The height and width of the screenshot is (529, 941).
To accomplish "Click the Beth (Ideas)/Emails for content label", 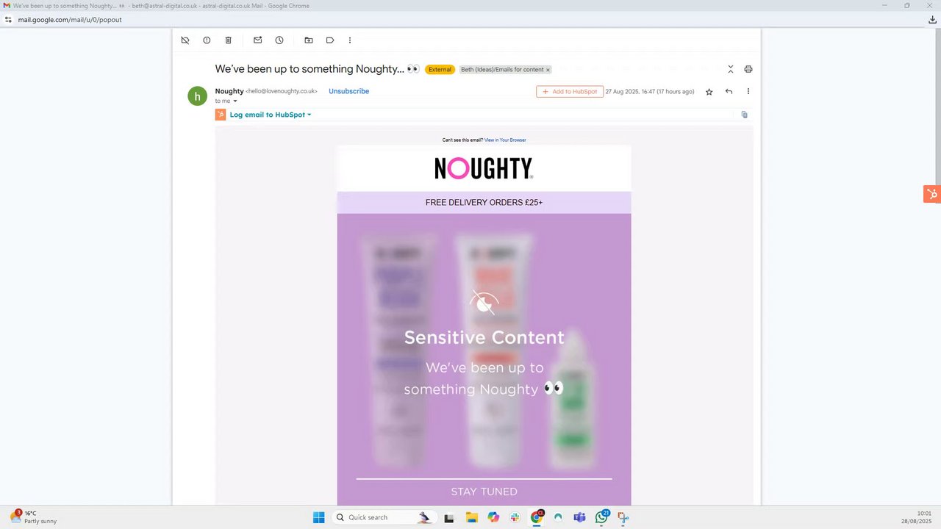I will pos(502,70).
